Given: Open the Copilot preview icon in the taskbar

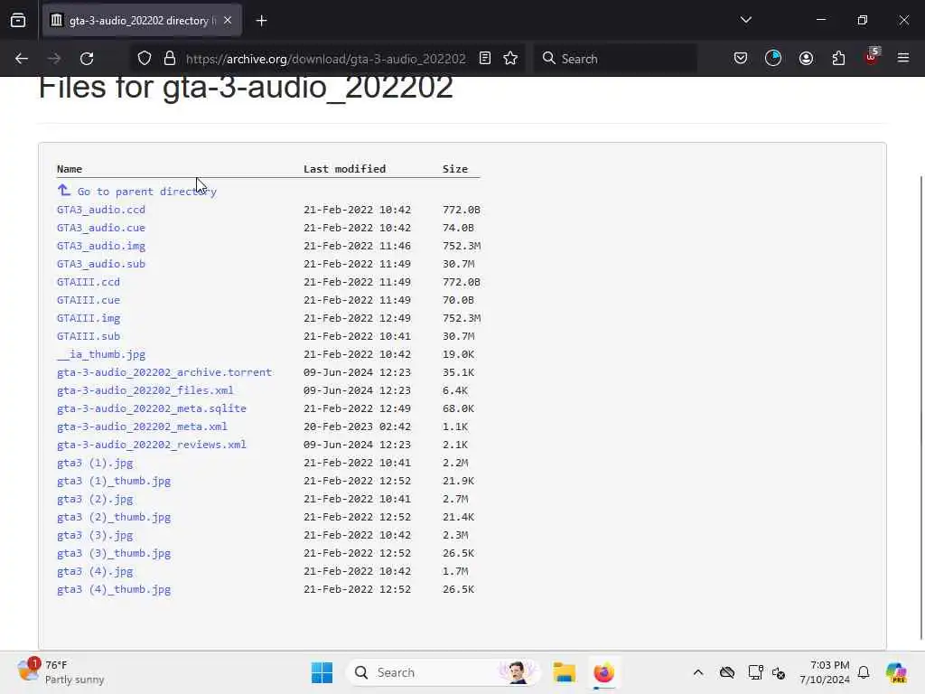Looking at the screenshot, I should [x=896, y=672].
